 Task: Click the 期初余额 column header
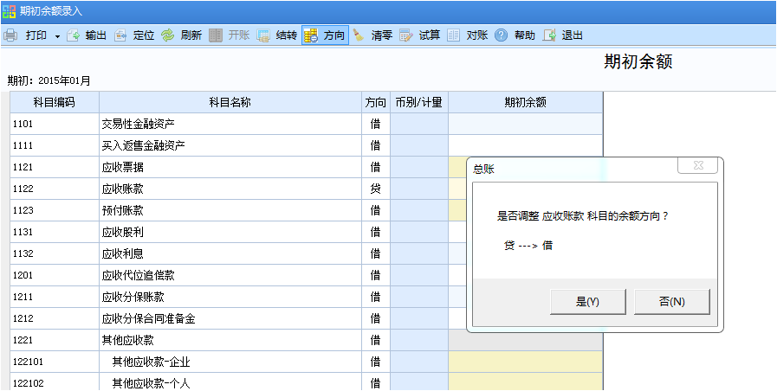pos(525,102)
